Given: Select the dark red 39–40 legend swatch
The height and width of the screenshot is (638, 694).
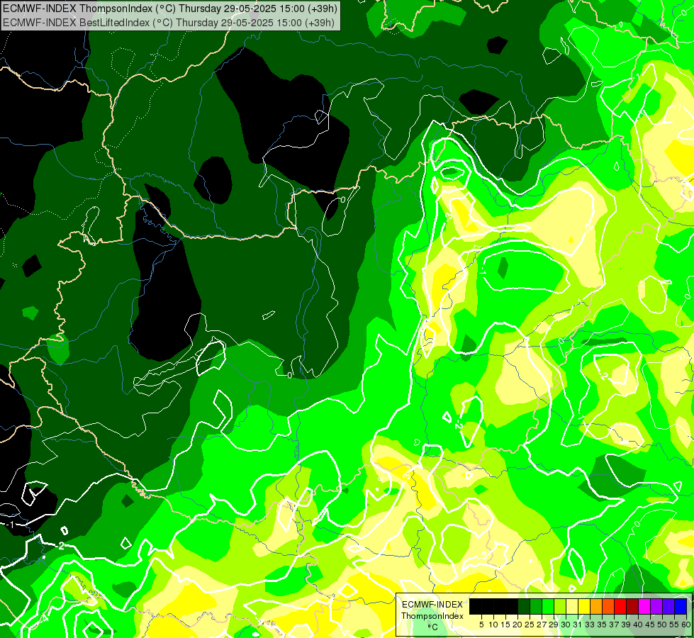Looking at the screenshot, I should 632,606.
